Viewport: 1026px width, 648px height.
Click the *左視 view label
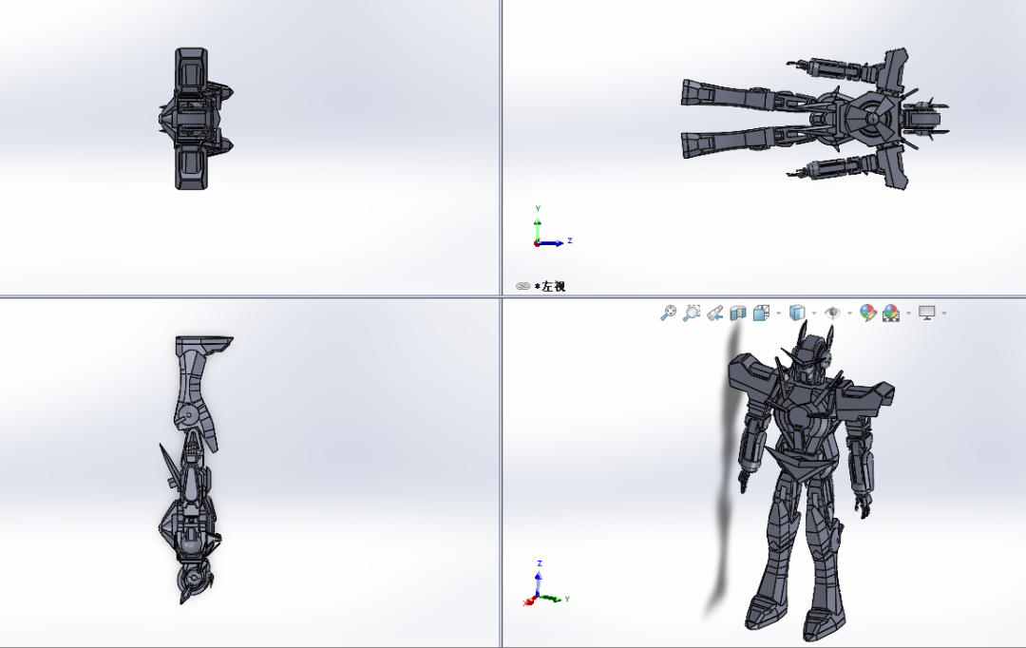[x=550, y=286]
